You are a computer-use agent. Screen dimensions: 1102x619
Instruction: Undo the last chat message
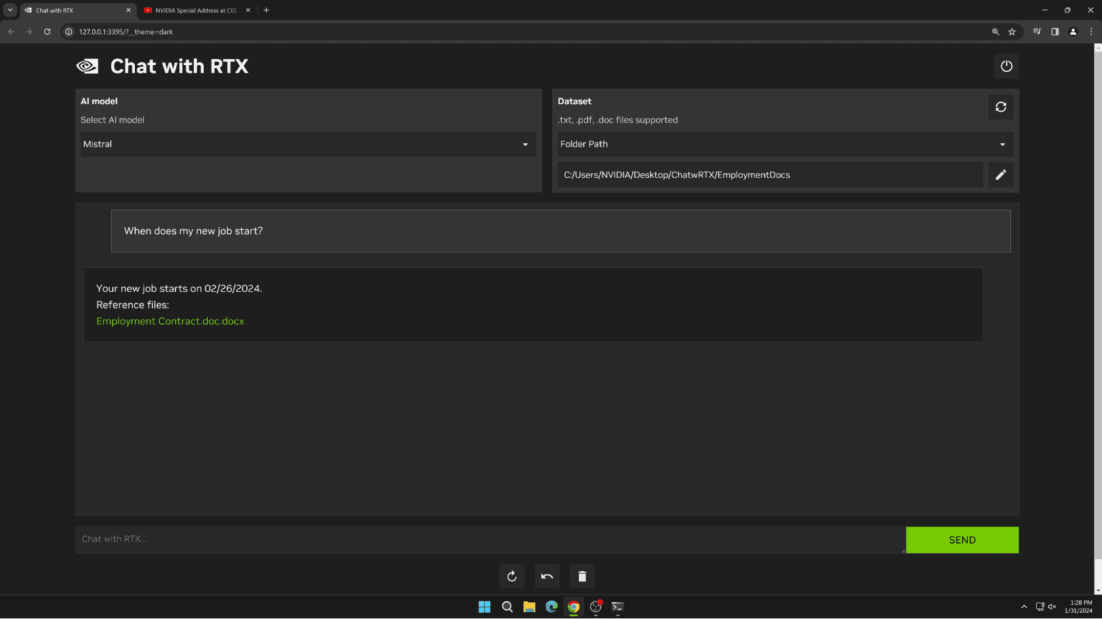point(547,576)
